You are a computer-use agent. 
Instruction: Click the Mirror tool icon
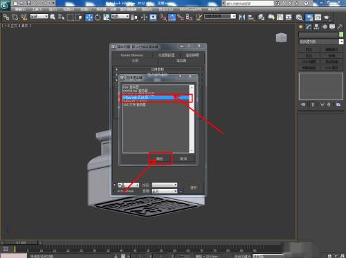(x=242, y=17)
